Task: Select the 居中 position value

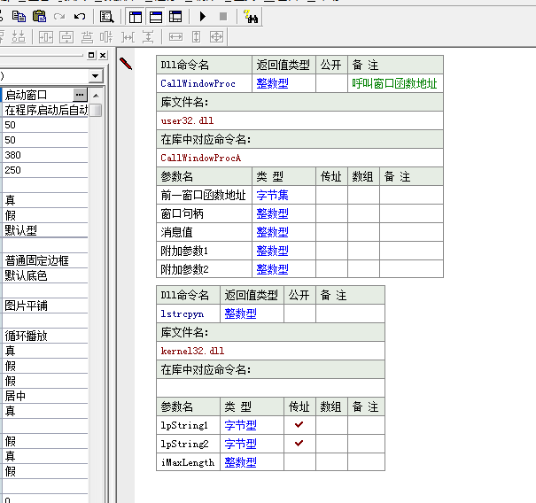Action: click(x=45, y=396)
